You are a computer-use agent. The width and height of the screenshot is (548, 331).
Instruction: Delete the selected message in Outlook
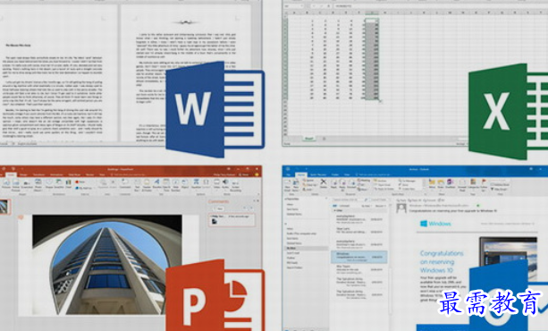tap(324, 184)
